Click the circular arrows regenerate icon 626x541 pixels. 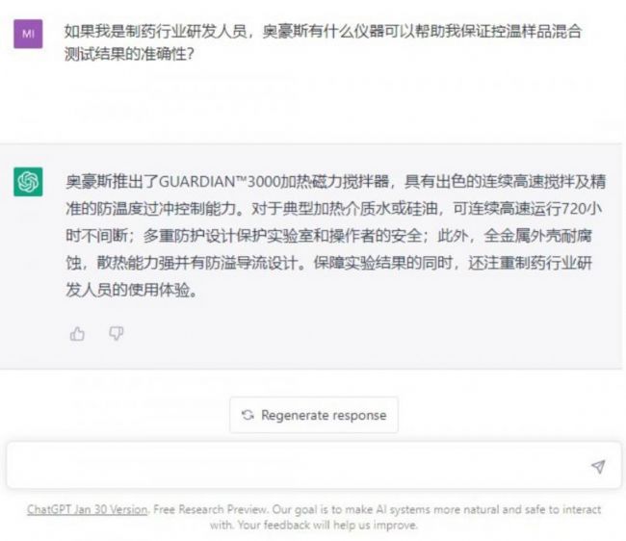coord(248,415)
